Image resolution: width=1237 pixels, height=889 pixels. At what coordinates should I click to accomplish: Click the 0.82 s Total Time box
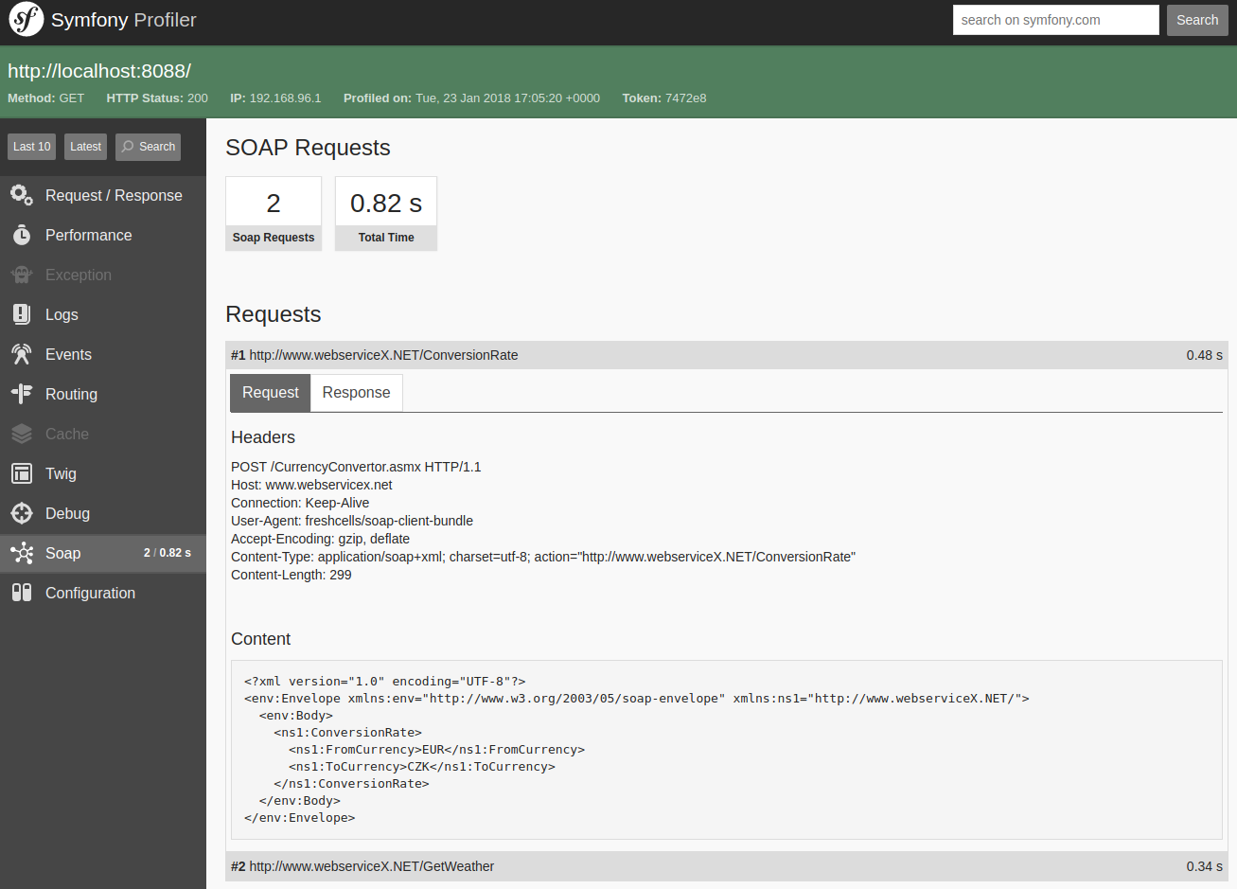click(x=386, y=214)
